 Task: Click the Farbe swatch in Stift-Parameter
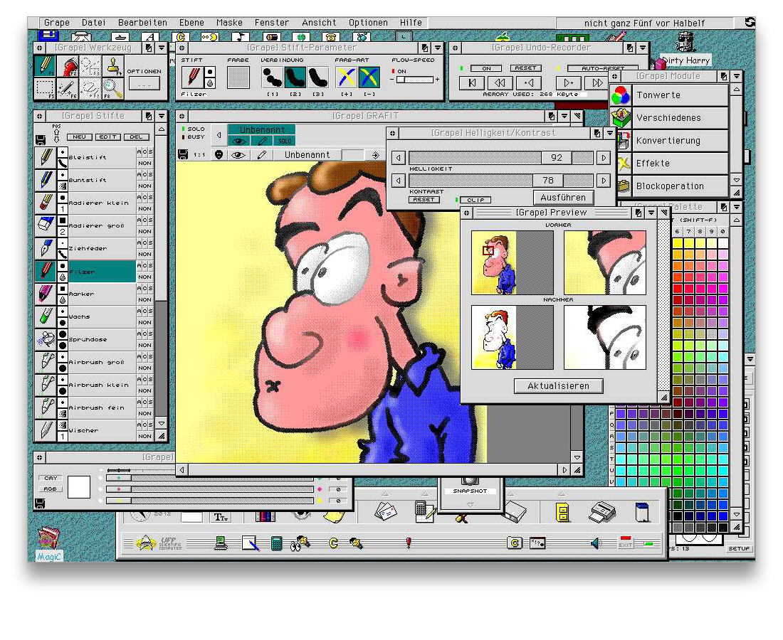tap(238, 78)
